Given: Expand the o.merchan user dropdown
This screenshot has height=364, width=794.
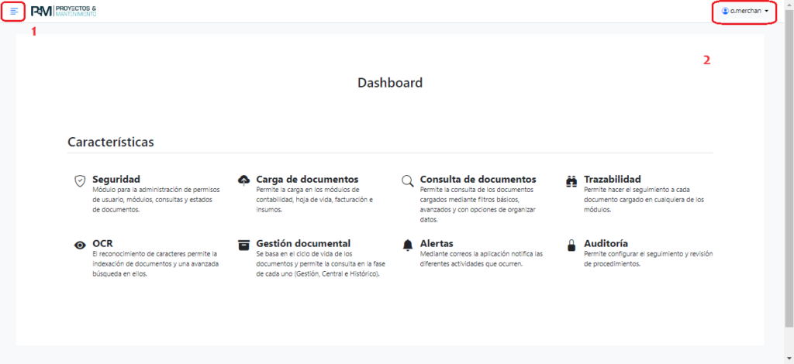Looking at the screenshot, I should [745, 12].
